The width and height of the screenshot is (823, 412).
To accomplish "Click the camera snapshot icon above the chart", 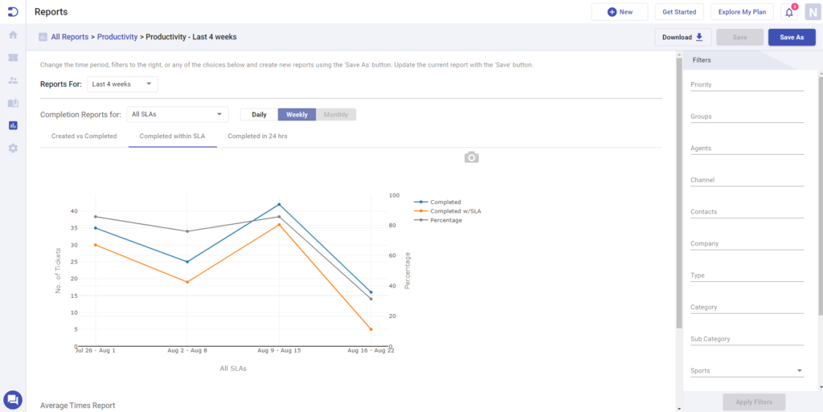I will point(472,157).
